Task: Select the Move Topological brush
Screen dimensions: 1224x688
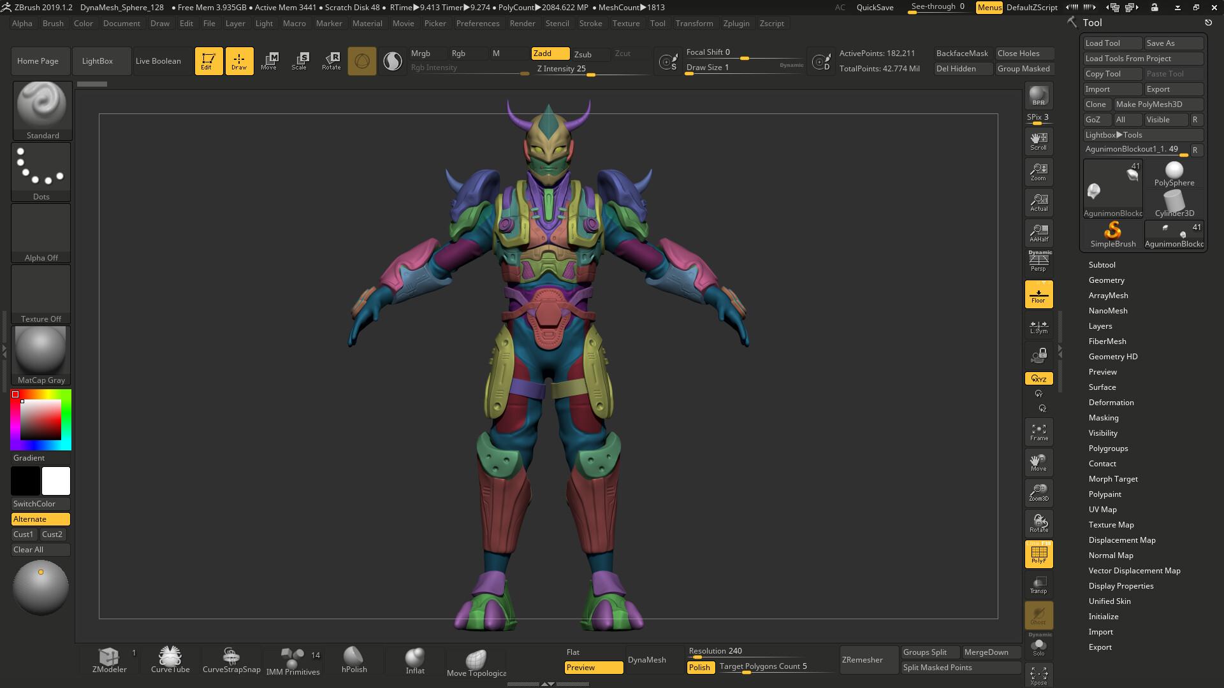Action: pyautogui.click(x=476, y=662)
